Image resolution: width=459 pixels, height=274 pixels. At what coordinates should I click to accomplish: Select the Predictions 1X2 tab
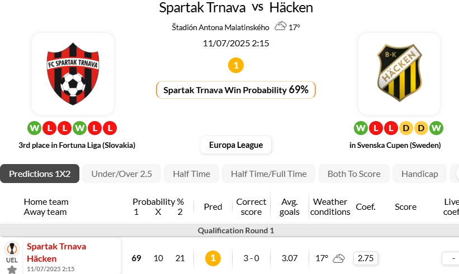pyautogui.click(x=40, y=174)
